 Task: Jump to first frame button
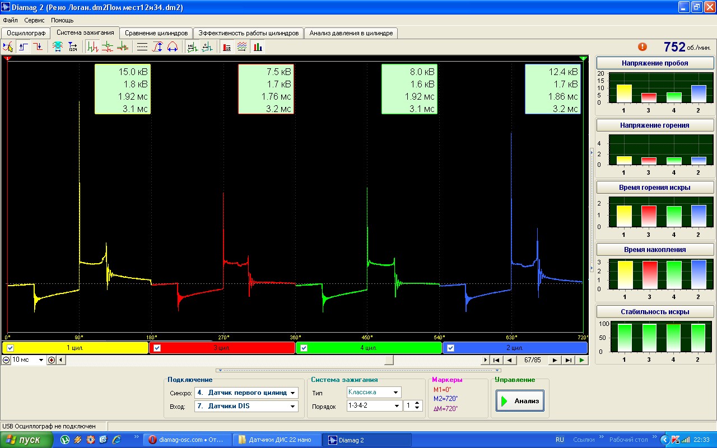tap(496, 360)
